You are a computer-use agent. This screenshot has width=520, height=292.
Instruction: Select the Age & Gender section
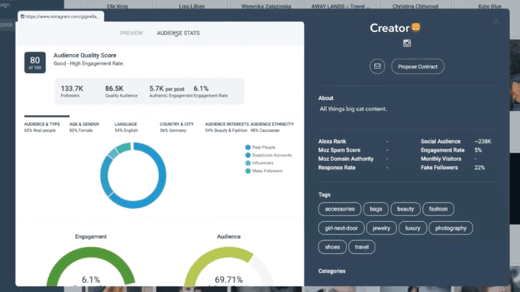pyautogui.click(x=84, y=127)
